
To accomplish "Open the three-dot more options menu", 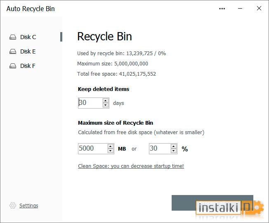I will click(x=222, y=9).
